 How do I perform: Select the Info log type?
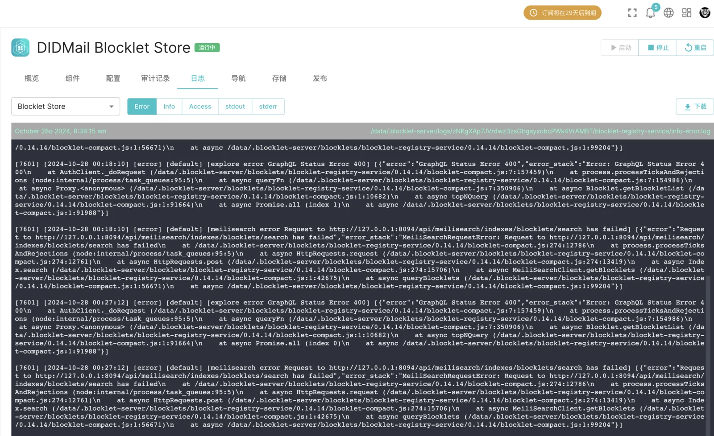click(x=169, y=107)
